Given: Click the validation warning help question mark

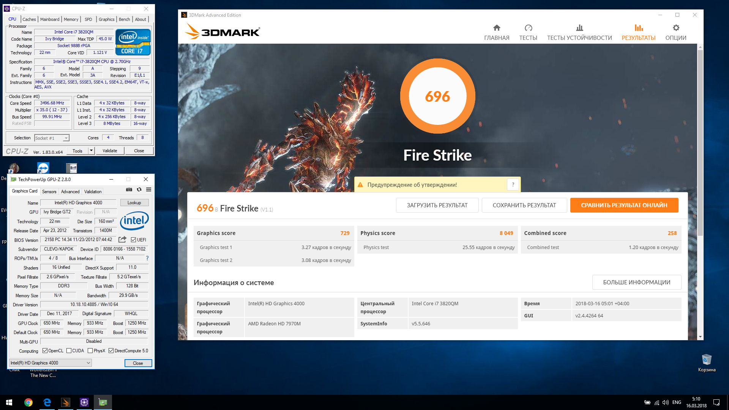Looking at the screenshot, I should pyautogui.click(x=513, y=184).
